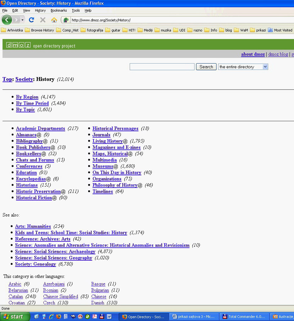Viewport: 294px width, 321px height.
Task: Click the Reload page icon
Action: pos(32,20)
